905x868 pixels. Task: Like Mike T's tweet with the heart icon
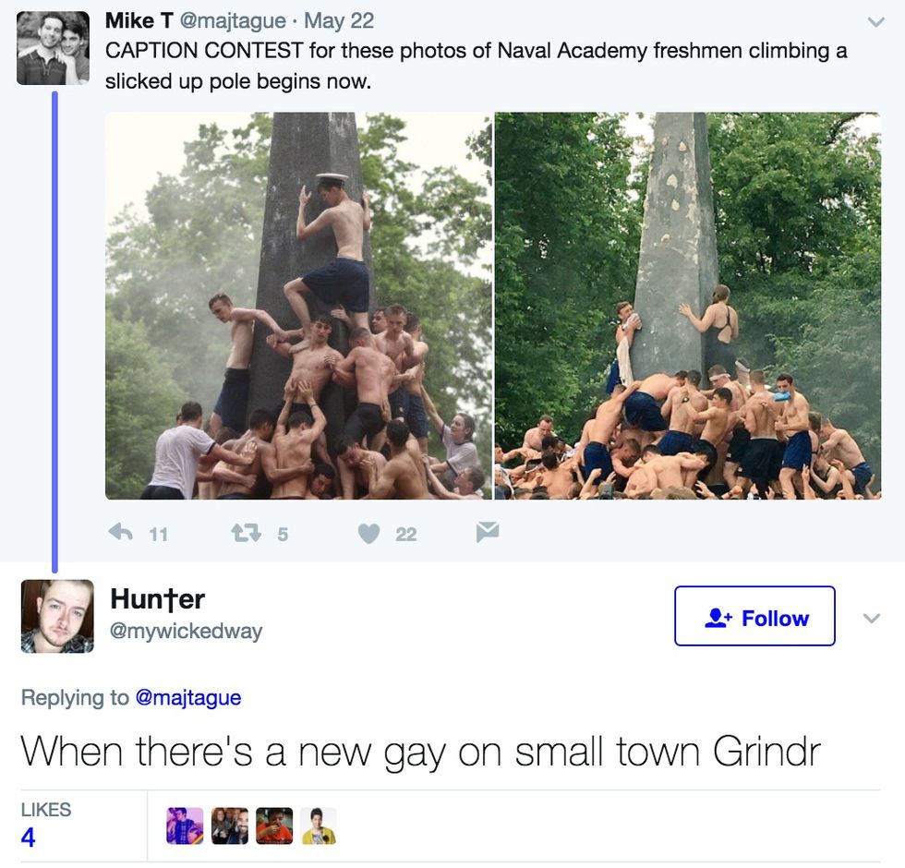pos(368,534)
